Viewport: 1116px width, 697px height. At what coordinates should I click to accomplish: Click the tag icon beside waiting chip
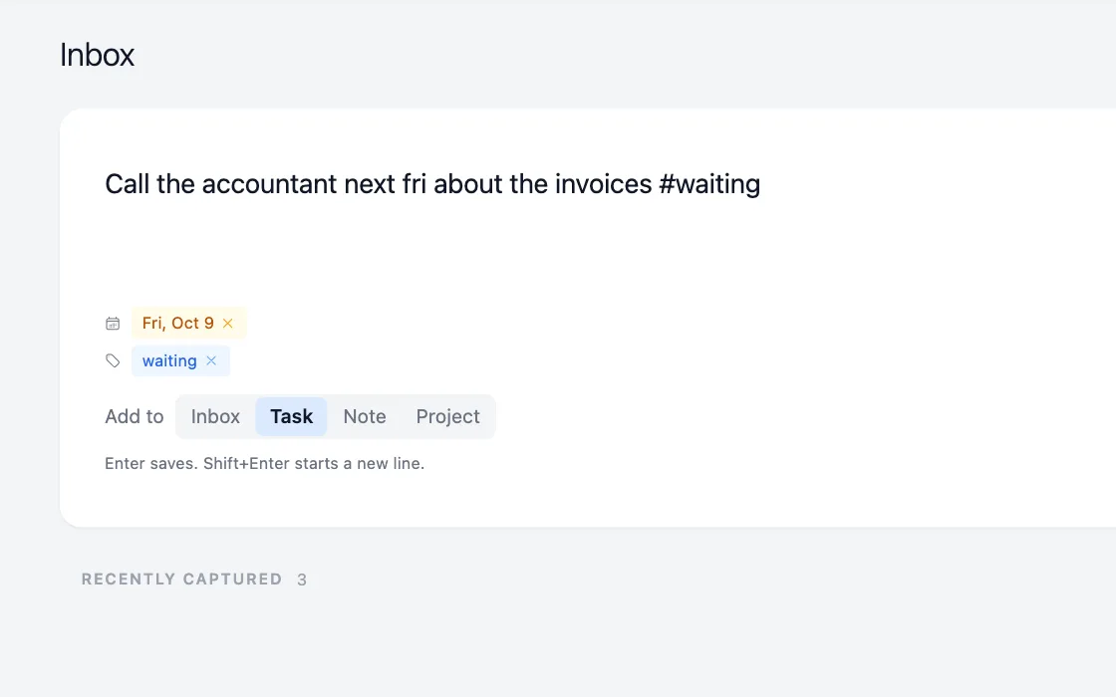pos(113,361)
